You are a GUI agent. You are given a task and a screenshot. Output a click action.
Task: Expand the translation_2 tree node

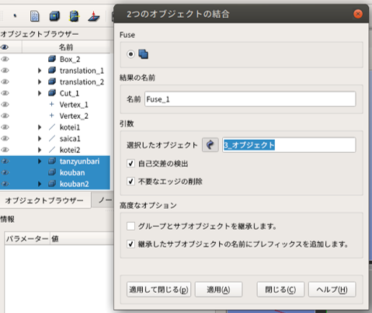40,82
